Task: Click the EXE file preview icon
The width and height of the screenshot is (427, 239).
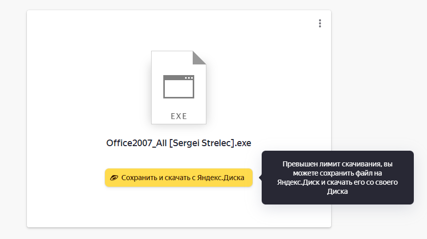Action: [x=179, y=87]
